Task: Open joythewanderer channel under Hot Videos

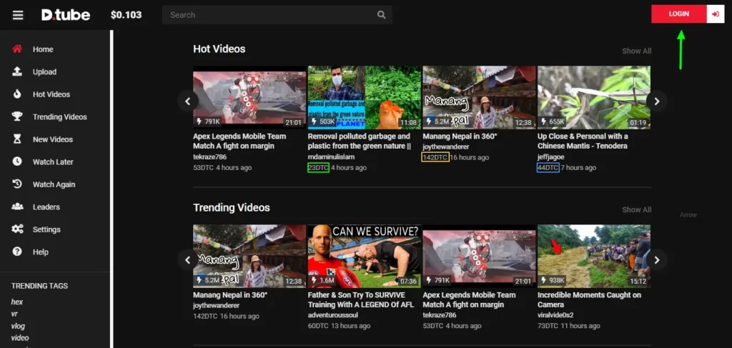Action: pyautogui.click(x=447, y=147)
